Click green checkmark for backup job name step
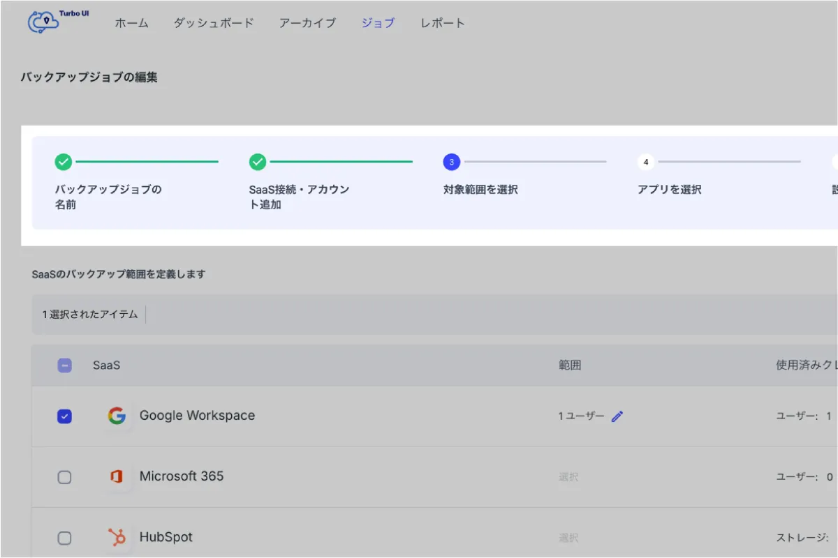The image size is (838, 558). [x=64, y=162]
